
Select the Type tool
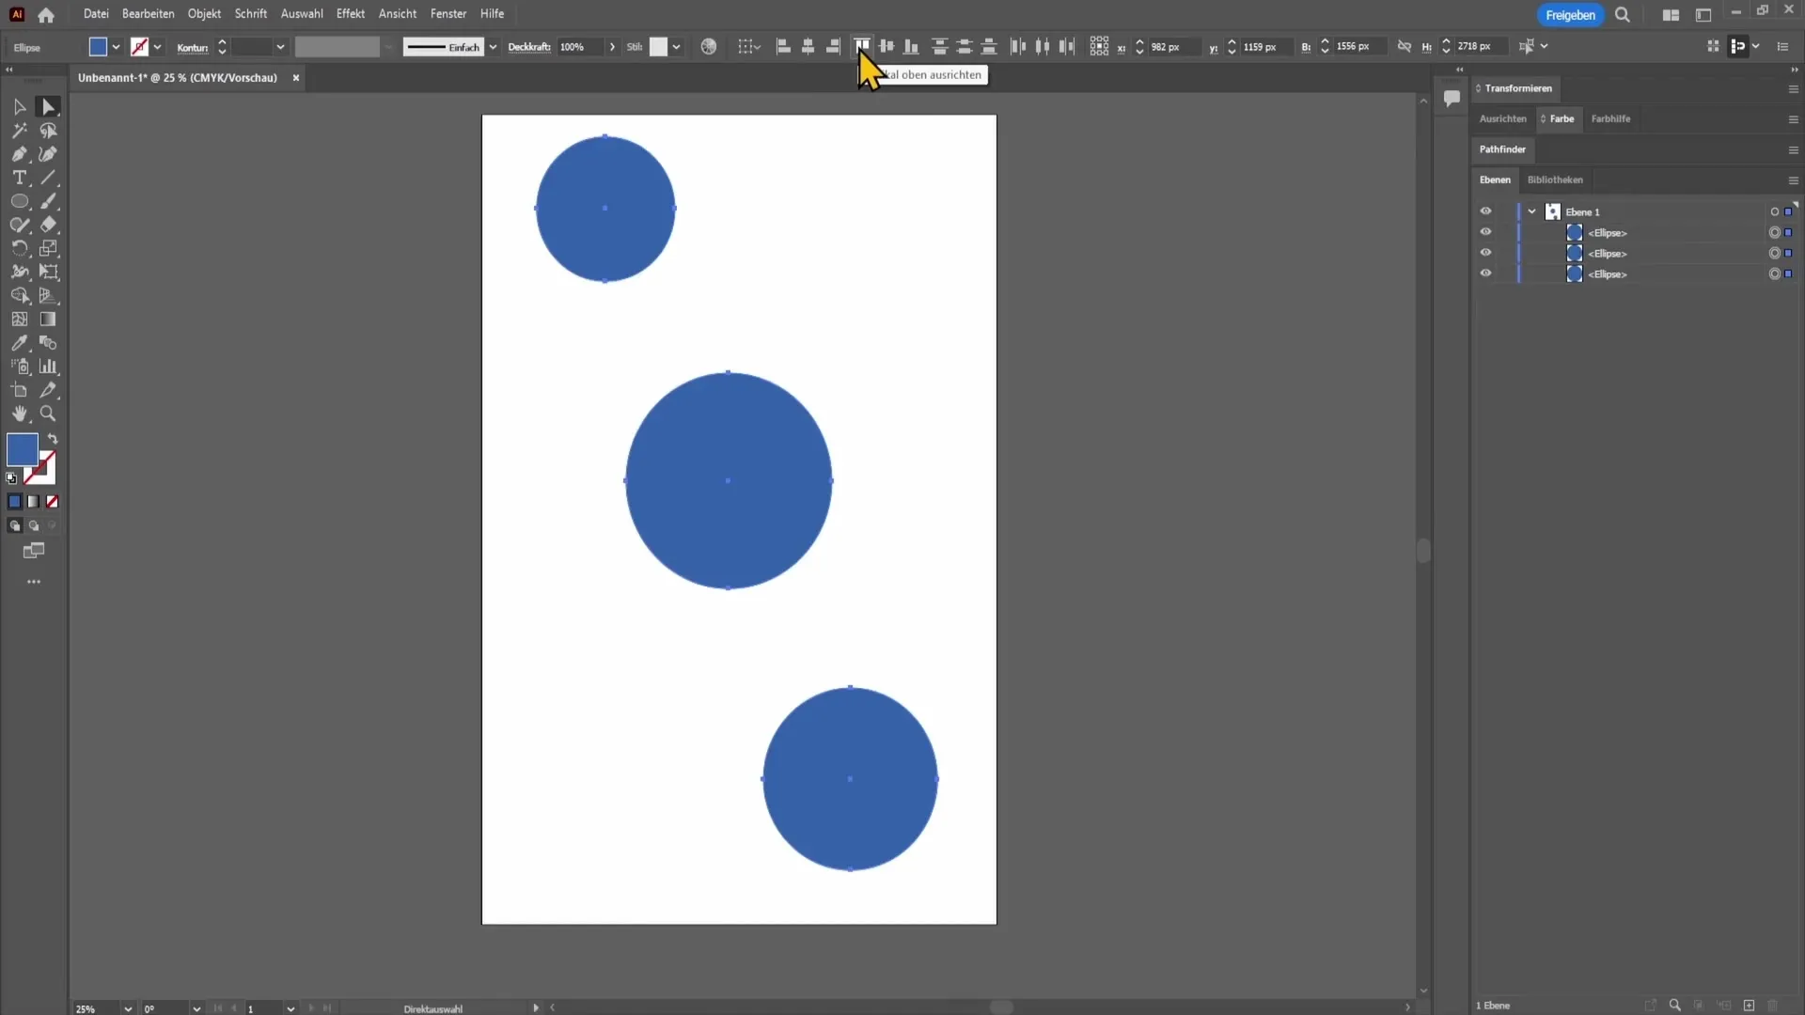click(x=19, y=178)
